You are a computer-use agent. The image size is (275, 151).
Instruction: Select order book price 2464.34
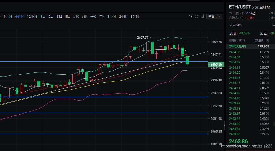pos(235,57)
